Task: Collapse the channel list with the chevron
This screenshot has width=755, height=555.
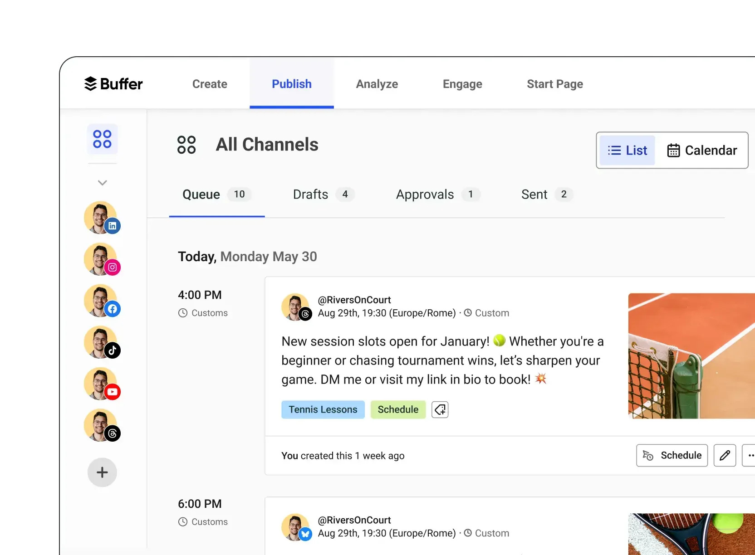Action: click(102, 182)
